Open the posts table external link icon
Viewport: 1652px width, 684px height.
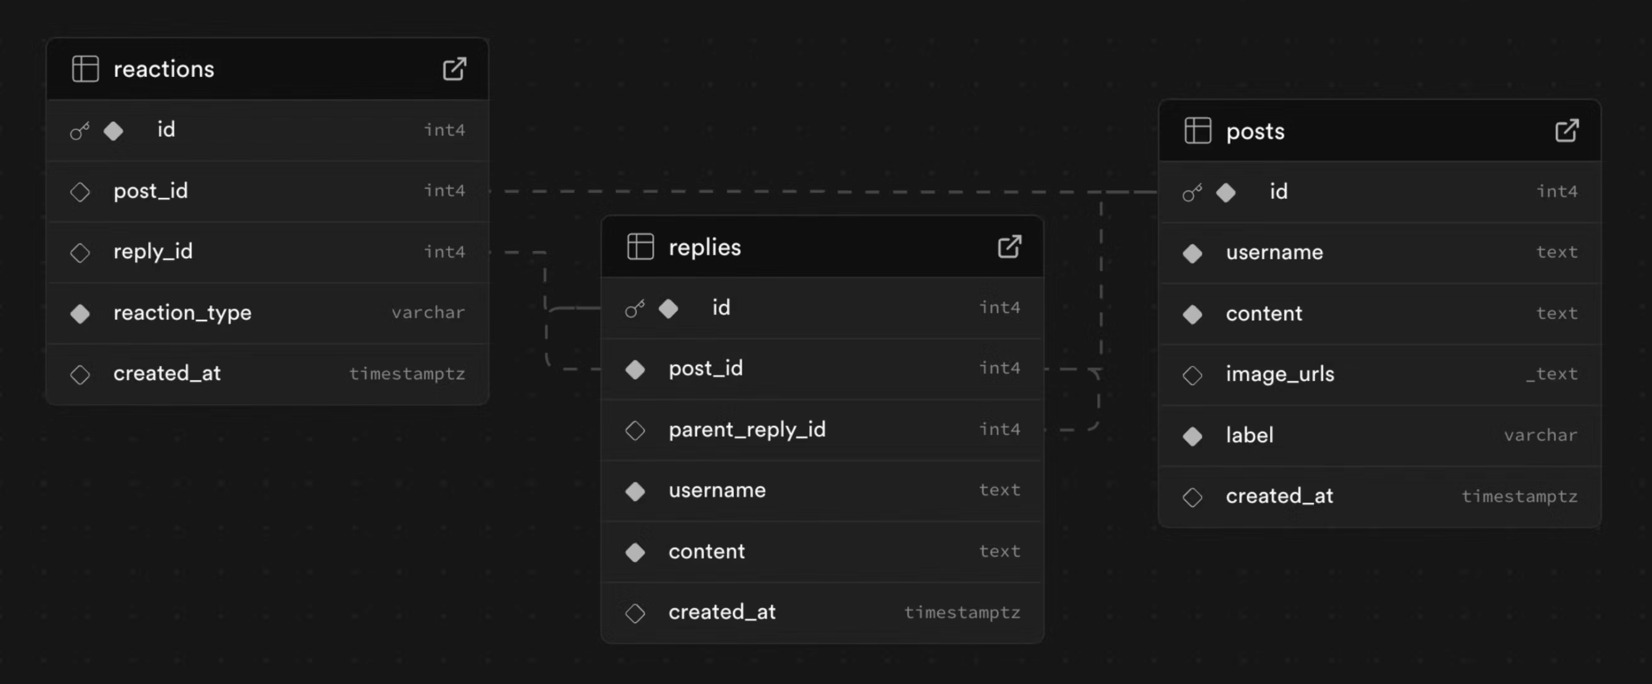[1567, 131]
